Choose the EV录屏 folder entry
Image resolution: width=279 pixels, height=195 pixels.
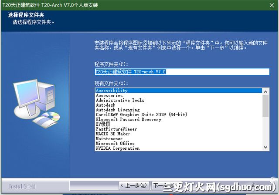point(178,124)
